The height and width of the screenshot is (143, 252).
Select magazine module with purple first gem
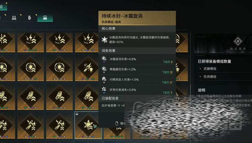[59, 96]
